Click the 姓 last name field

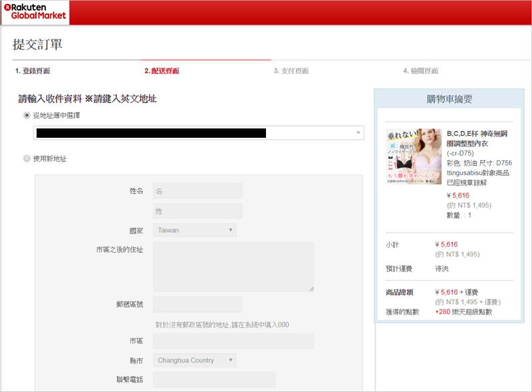[198, 211]
